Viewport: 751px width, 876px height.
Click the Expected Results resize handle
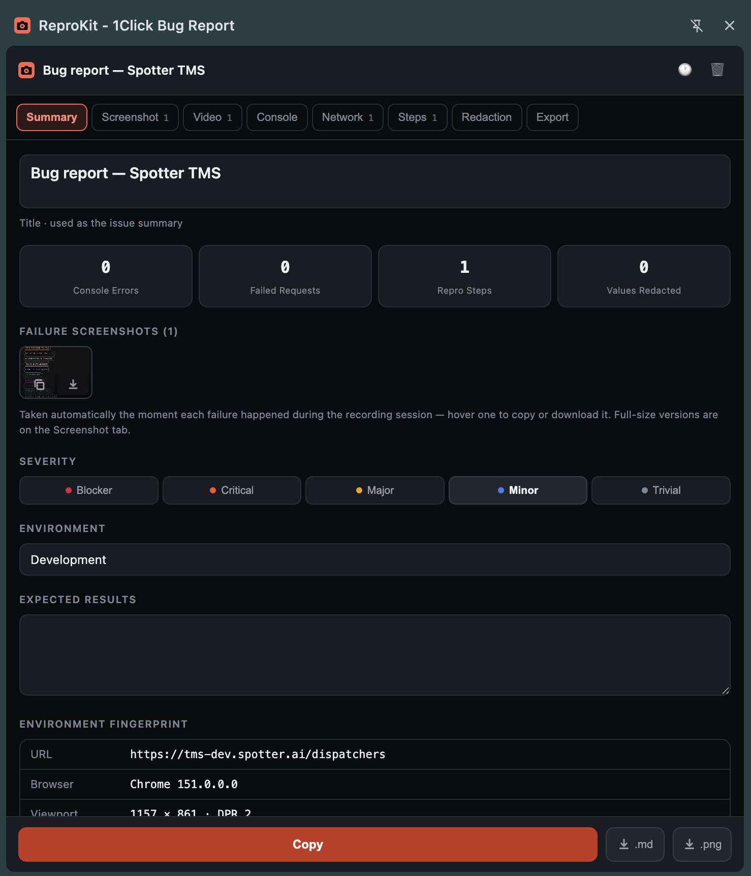tap(726, 691)
